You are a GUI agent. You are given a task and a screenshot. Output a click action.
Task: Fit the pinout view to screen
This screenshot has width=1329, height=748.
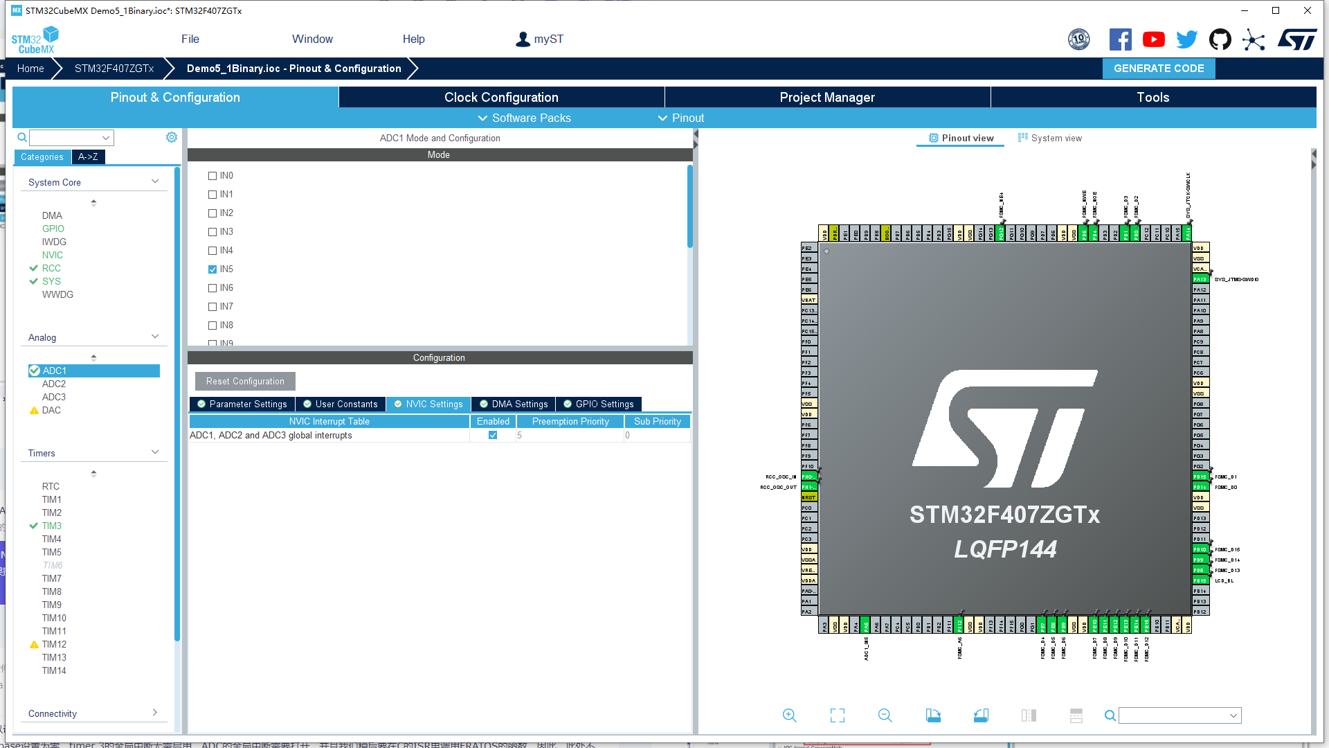(837, 715)
